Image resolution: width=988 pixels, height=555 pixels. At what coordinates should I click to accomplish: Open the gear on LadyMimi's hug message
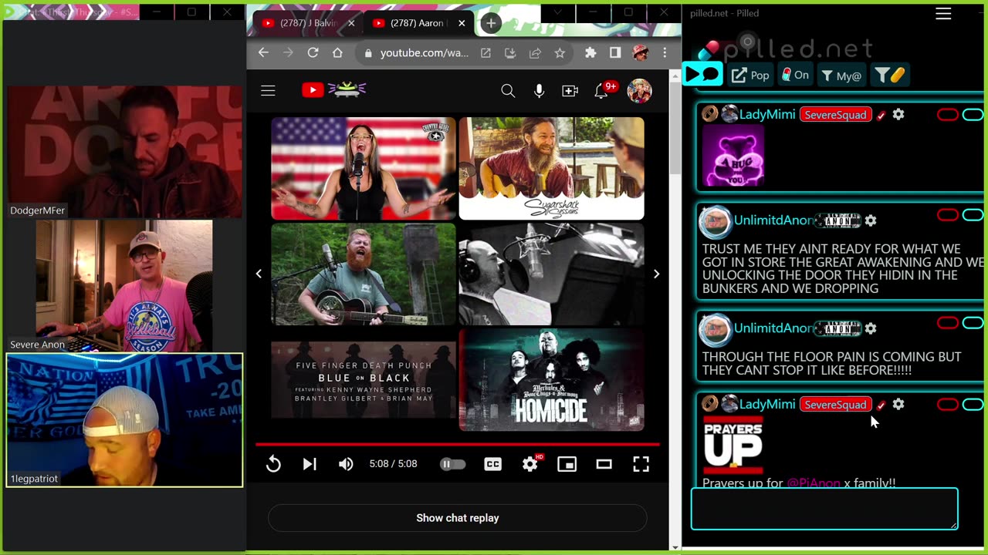coord(898,114)
